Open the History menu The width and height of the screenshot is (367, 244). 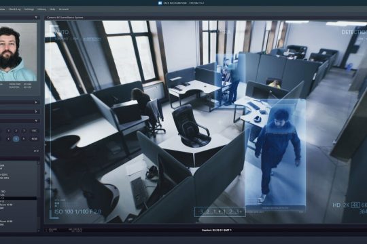click(x=41, y=9)
